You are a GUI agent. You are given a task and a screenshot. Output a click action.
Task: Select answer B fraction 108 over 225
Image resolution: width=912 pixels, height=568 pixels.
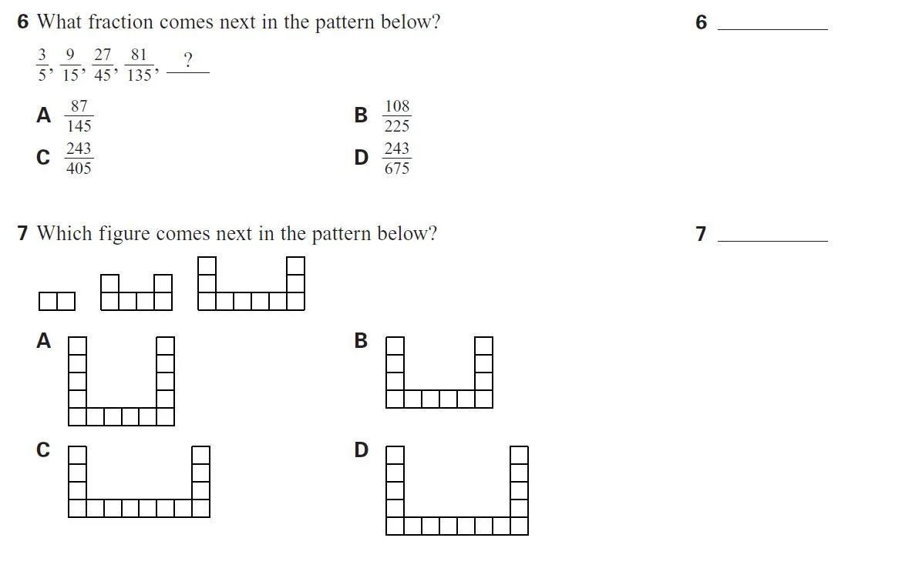397,115
